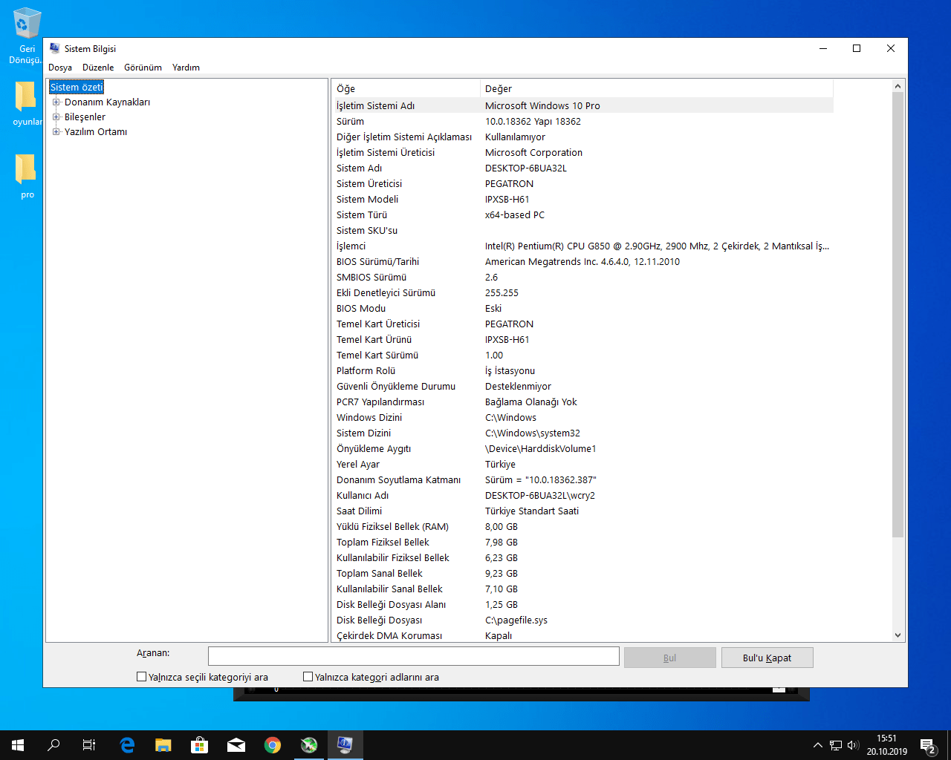Select the SMBIOS Sürümü row
This screenshot has height=760, width=951.
582,277
